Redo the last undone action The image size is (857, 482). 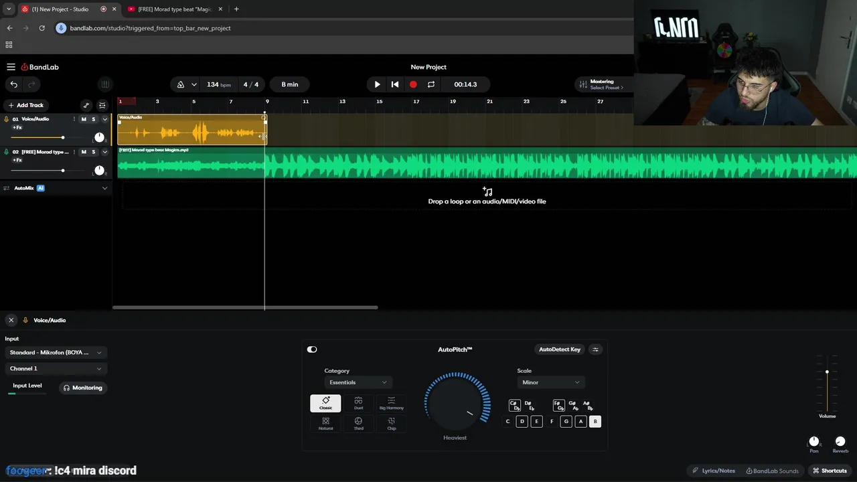(31, 84)
